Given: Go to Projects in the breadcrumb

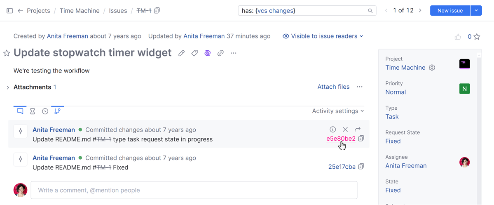Looking at the screenshot, I should (x=38, y=11).
